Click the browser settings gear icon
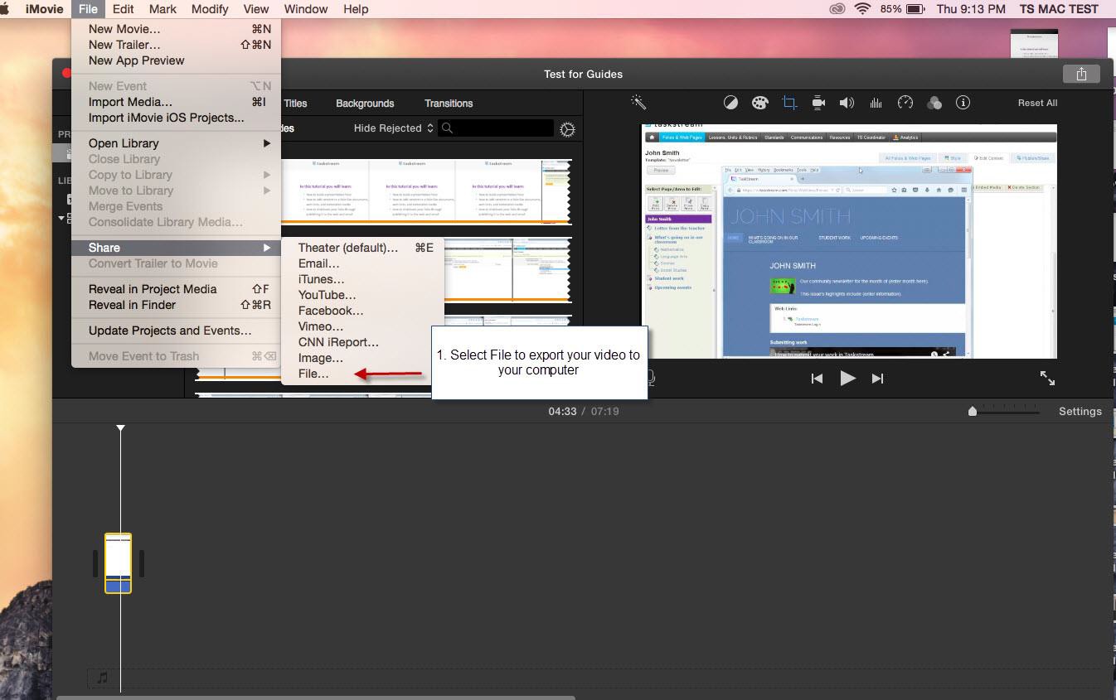Screen dimensions: 1116x700 click(x=567, y=129)
